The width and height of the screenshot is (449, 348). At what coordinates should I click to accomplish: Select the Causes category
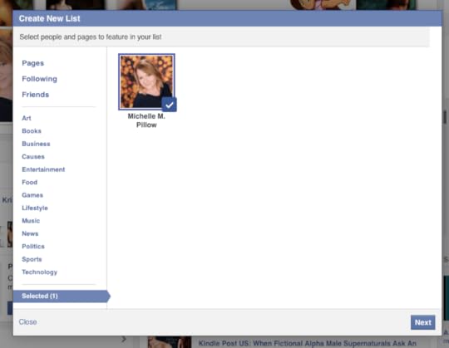33,157
